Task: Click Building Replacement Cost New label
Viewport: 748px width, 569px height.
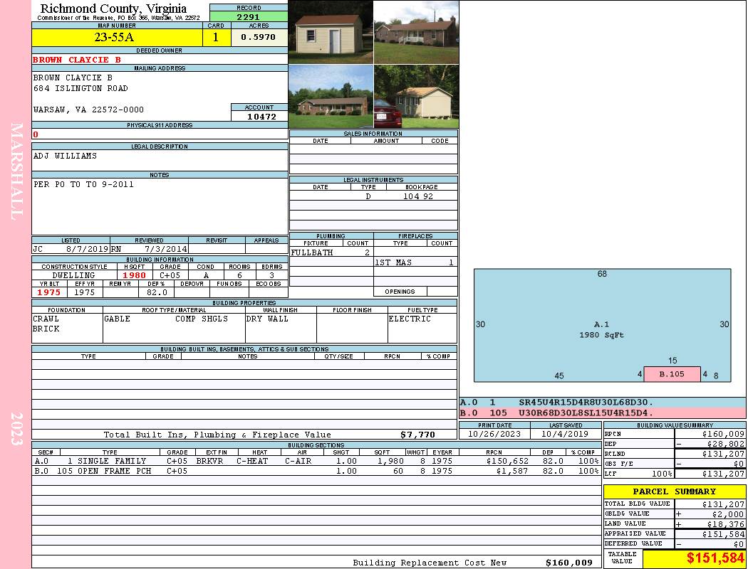Action: 430,563
